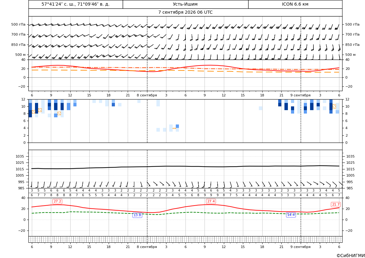Open the ©СибНИГМИ copyright text
The image size is (365, 258).
click(x=351, y=256)
